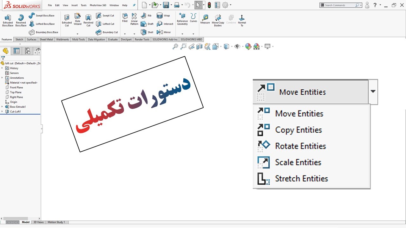This screenshot has width=406, height=228.
Task: Open the Edit Appearance color wheel
Action: [x=248, y=47]
